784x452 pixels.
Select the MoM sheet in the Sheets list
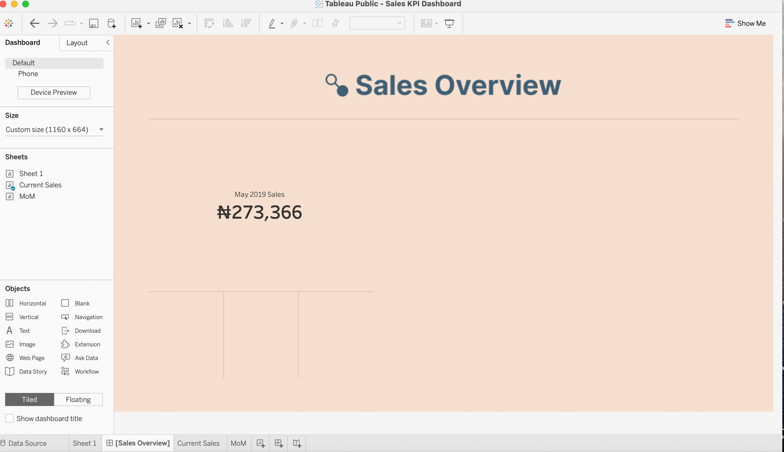(x=27, y=196)
